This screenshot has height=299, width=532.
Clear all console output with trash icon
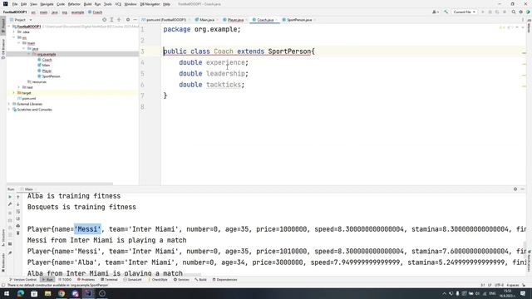point(18,233)
